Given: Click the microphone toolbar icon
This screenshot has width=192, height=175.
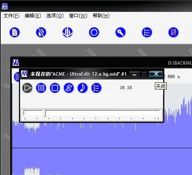Looking at the screenshot, I should click(120, 32).
